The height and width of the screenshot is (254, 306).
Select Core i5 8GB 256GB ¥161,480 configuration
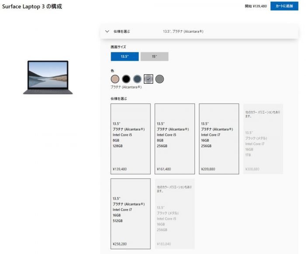coord(175,139)
